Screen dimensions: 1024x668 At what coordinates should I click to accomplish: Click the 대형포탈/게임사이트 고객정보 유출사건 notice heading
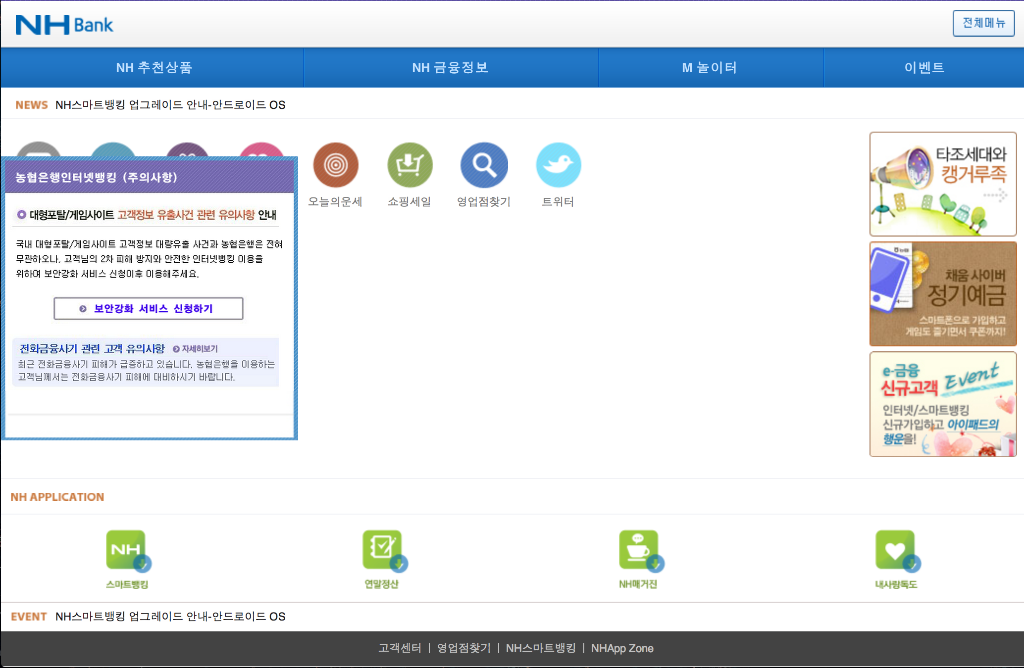point(147,215)
